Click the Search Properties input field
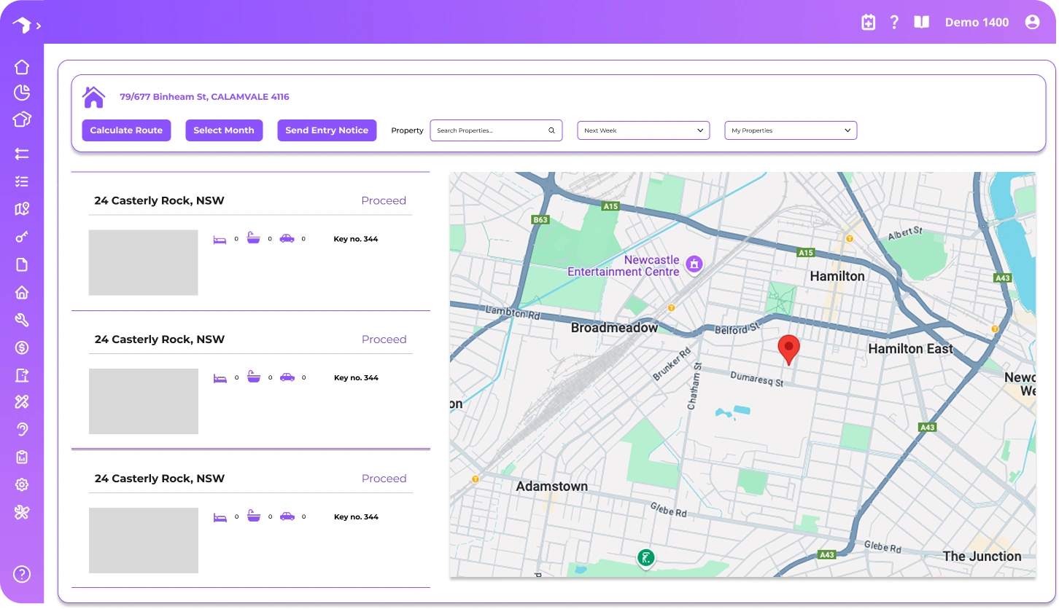The height and width of the screenshot is (609, 1059). click(x=490, y=130)
